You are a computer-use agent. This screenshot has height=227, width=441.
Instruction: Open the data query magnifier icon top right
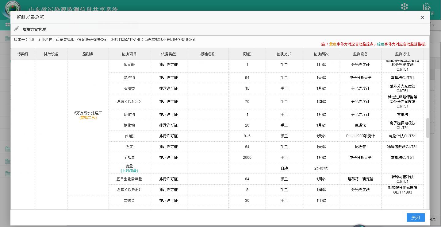[426, 6]
